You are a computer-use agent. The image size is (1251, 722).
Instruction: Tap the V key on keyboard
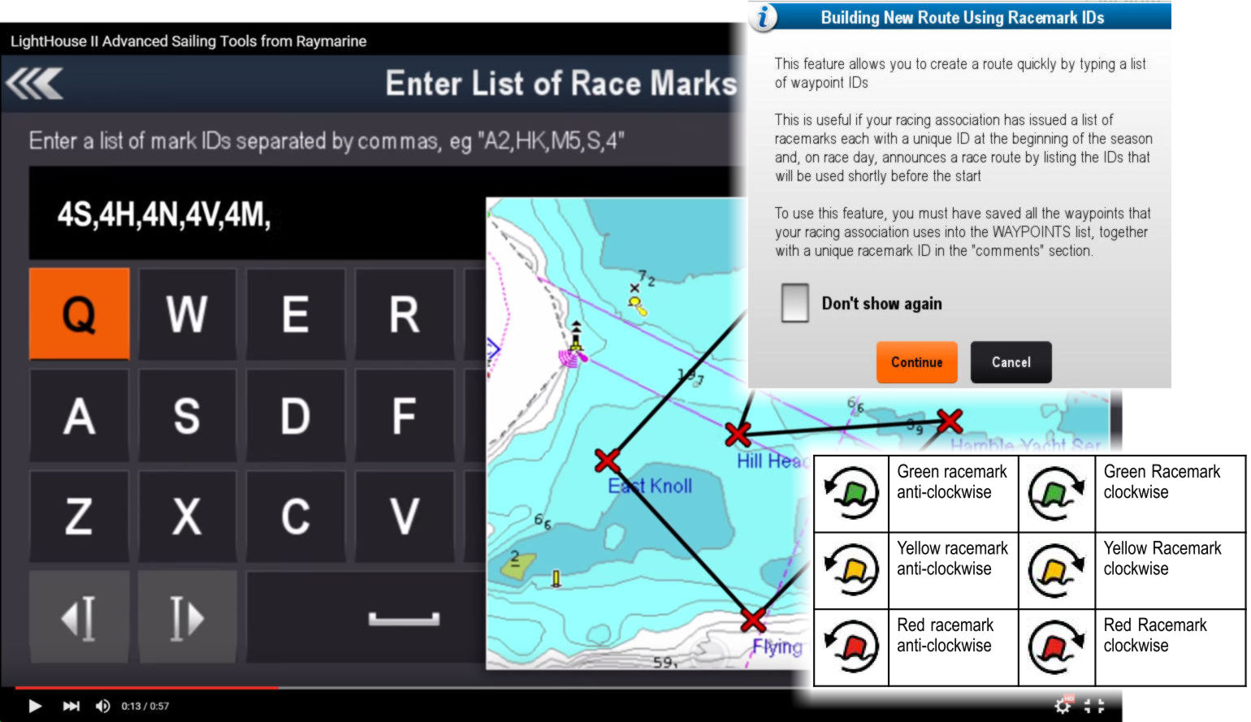[405, 517]
